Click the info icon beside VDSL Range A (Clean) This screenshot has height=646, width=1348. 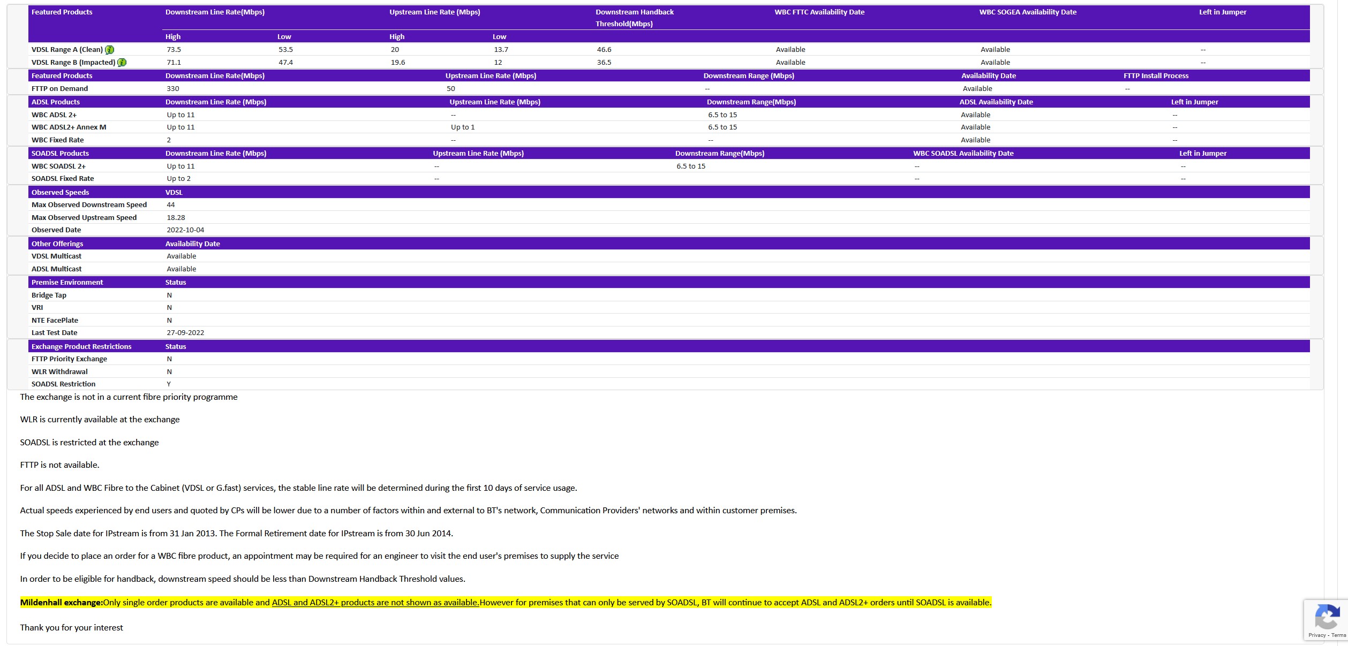pyautogui.click(x=109, y=50)
